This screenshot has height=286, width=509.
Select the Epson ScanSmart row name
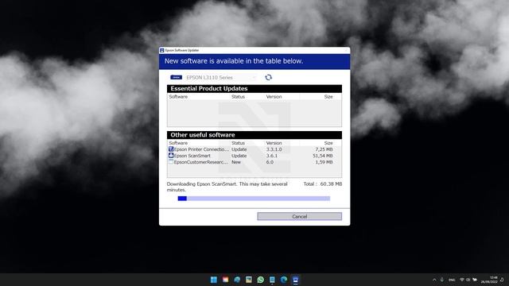192,156
